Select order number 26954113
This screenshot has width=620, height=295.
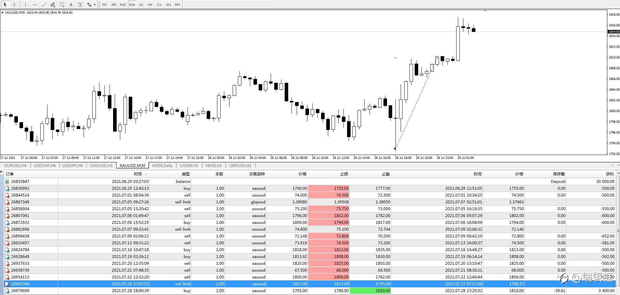click(20, 277)
